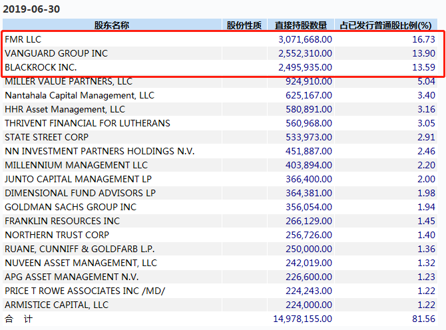Viewport: 446px width, 330px height.
Task: Click the 合计 total row label
Action: [18, 319]
